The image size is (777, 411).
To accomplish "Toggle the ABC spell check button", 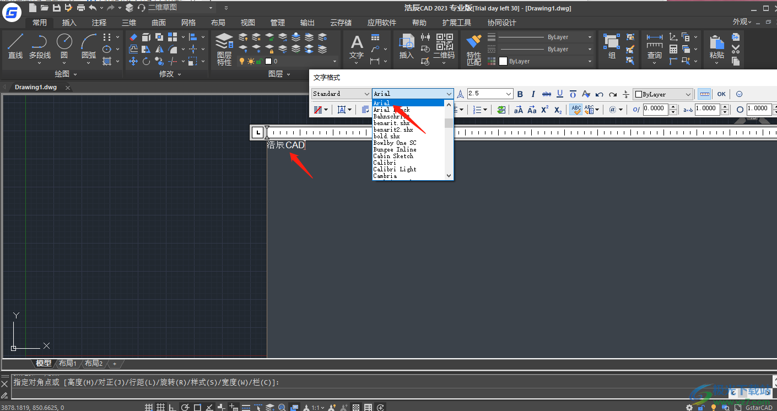I will [576, 110].
